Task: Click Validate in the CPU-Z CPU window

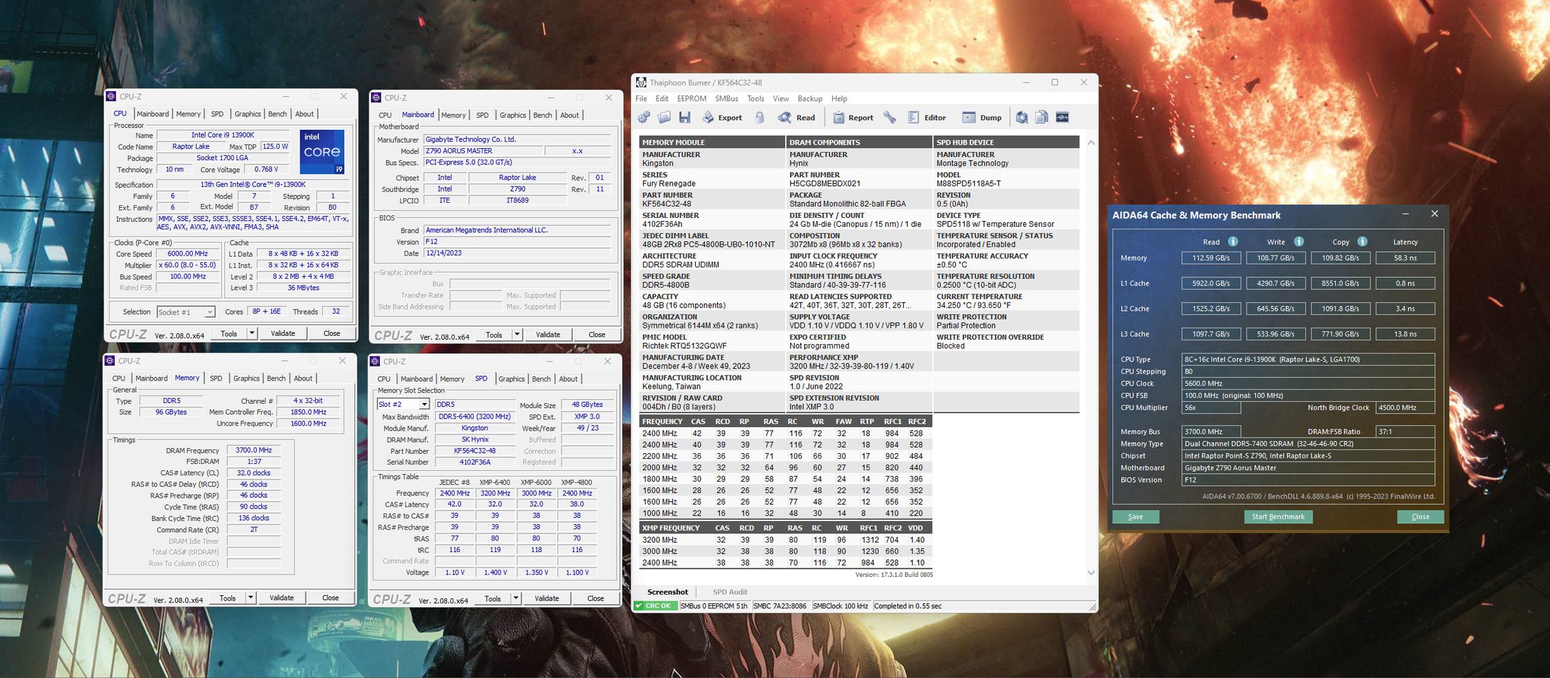Action: [x=283, y=333]
